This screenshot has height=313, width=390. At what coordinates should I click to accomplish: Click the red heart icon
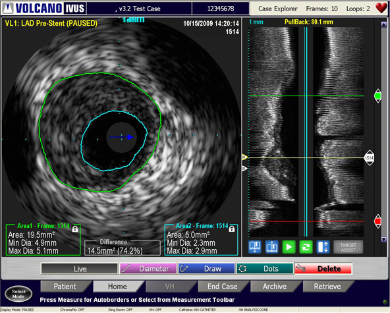pos(381,8)
